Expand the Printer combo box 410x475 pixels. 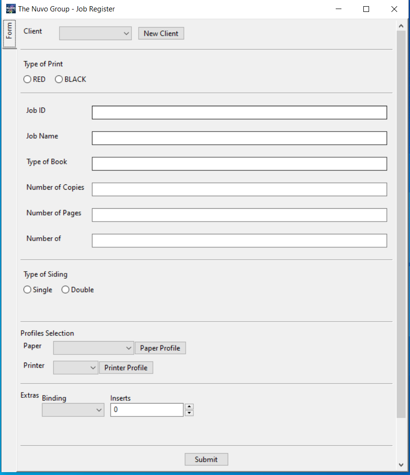click(76, 367)
